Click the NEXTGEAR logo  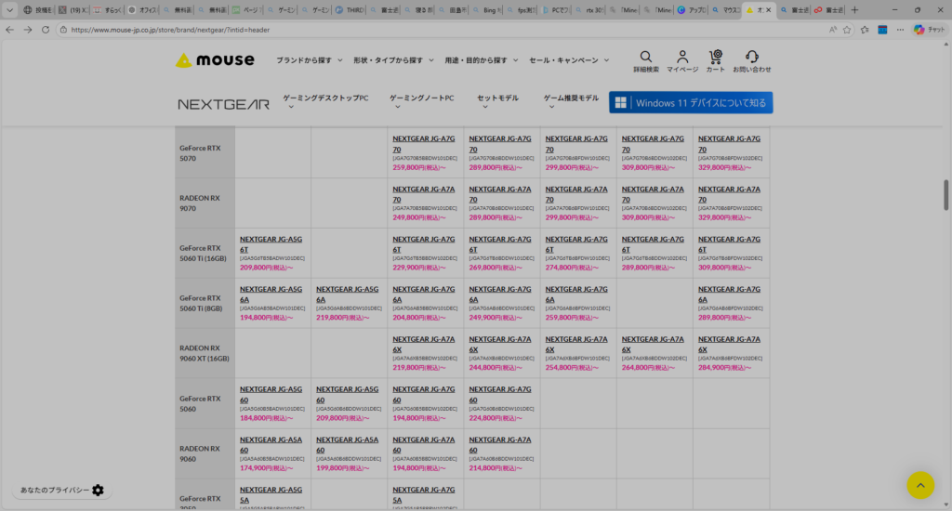coord(223,104)
